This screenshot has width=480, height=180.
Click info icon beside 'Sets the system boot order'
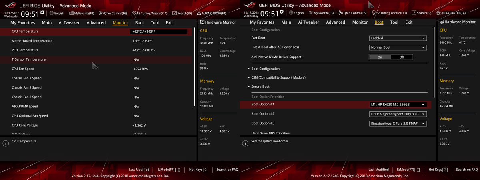(x=245, y=143)
